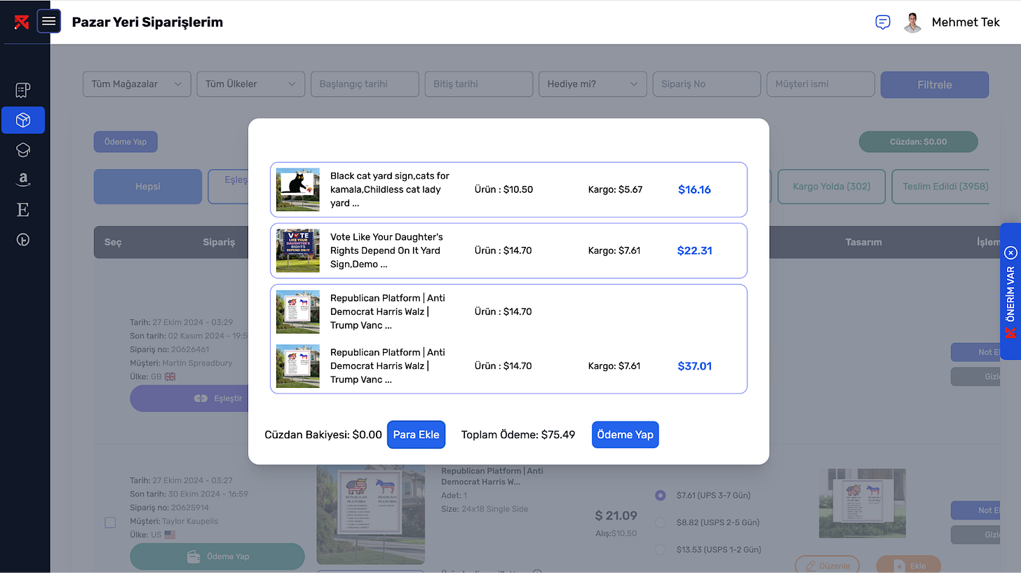Click Cüzdan Bakiyesi: $0.00 text
1021x573 pixels.
(323, 435)
